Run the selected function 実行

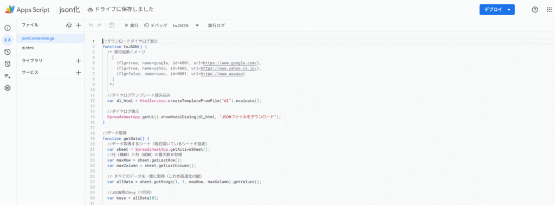131,25
